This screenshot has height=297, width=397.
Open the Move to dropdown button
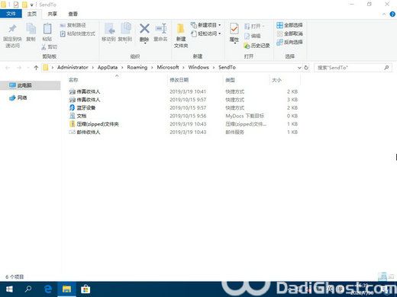[x=108, y=33]
